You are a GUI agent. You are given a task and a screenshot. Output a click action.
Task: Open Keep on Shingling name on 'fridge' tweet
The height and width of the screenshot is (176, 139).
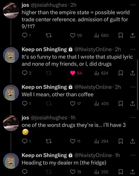click(44, 155)
